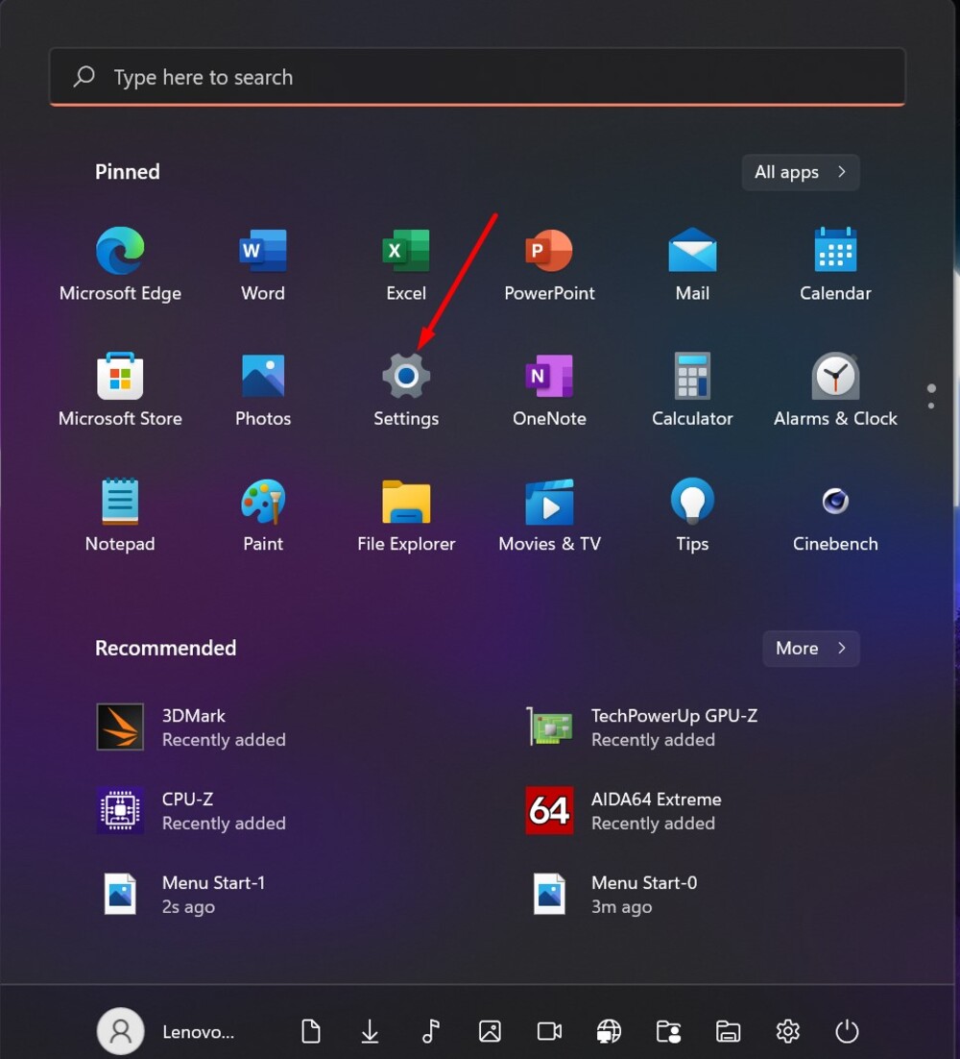Click the Power button icon
This screenshot has height=1059, width=960.
coord(847,1031)
